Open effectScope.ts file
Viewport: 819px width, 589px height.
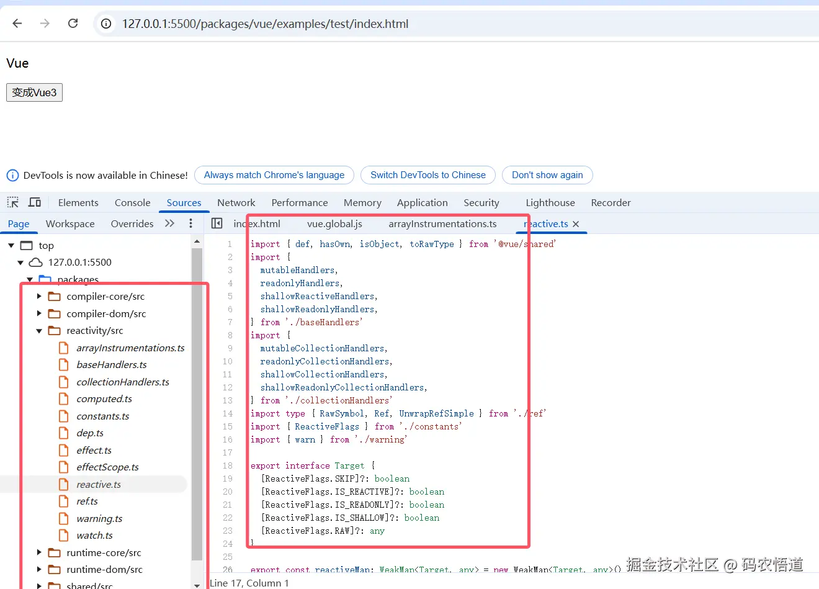click(x=107, y=467)
